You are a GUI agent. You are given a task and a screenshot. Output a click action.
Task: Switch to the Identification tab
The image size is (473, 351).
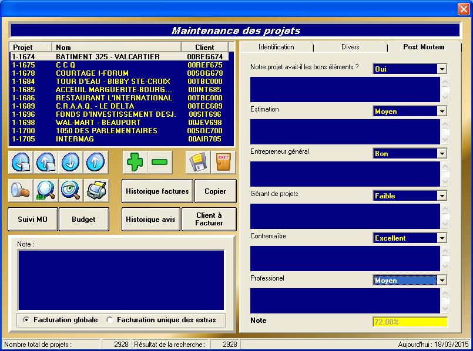(276, 47)
